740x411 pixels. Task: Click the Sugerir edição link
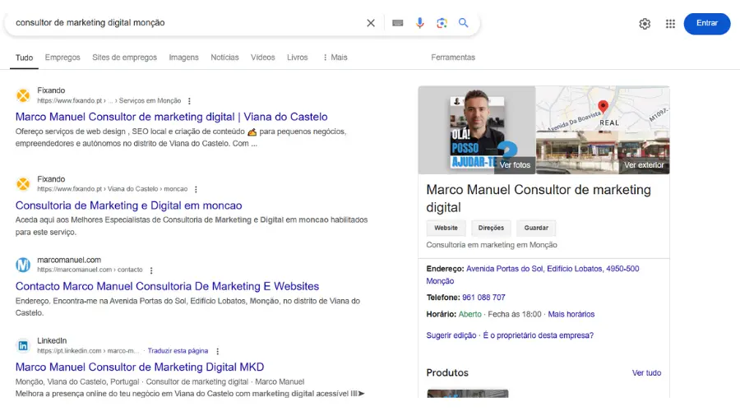[x=451, y=335]
